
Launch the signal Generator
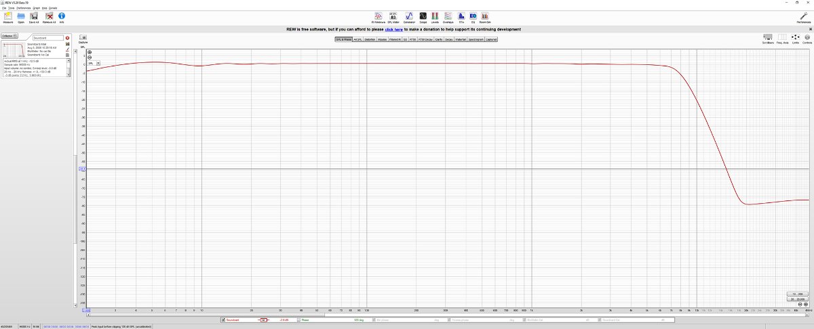(409, 16)
